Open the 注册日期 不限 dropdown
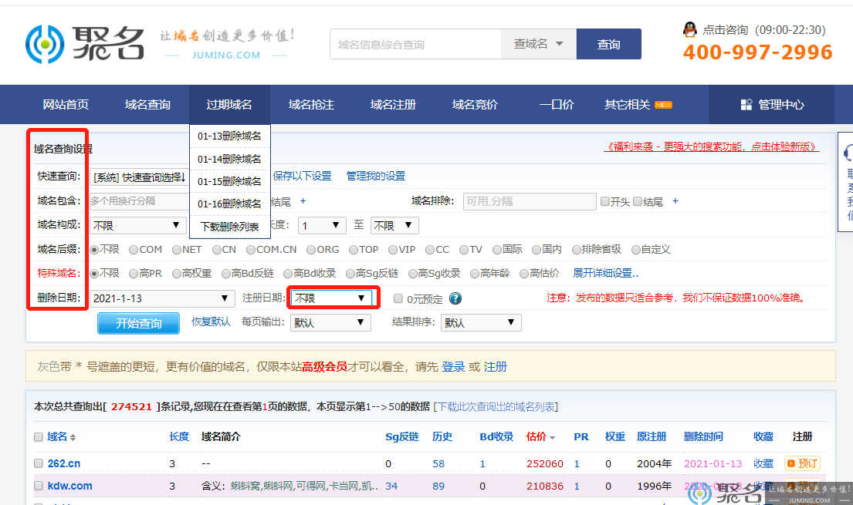853x505 pixels. pos(331,298)
